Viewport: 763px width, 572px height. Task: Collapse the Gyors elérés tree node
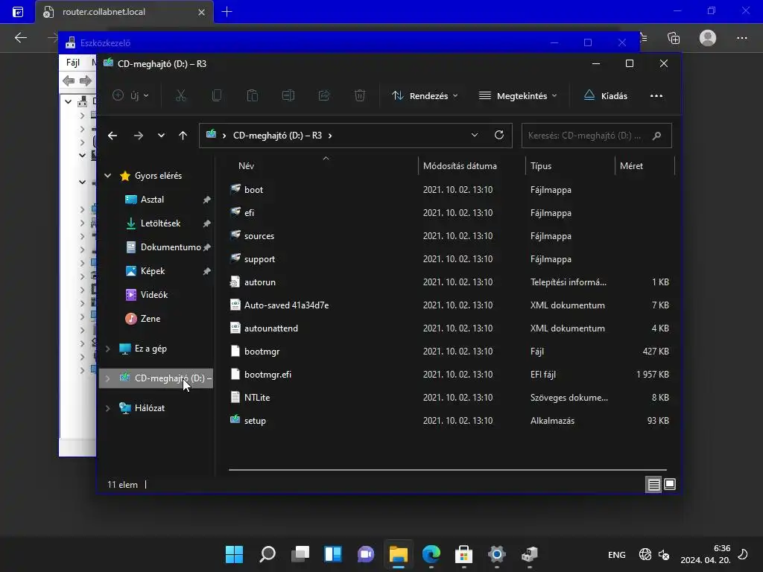point(107,176)
